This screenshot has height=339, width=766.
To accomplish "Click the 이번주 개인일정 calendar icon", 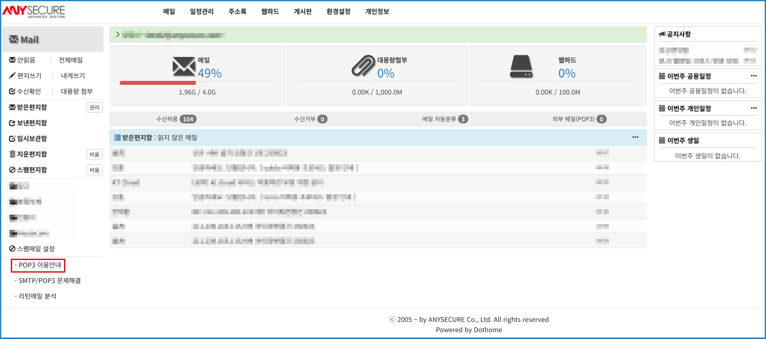I will point(662,108).
